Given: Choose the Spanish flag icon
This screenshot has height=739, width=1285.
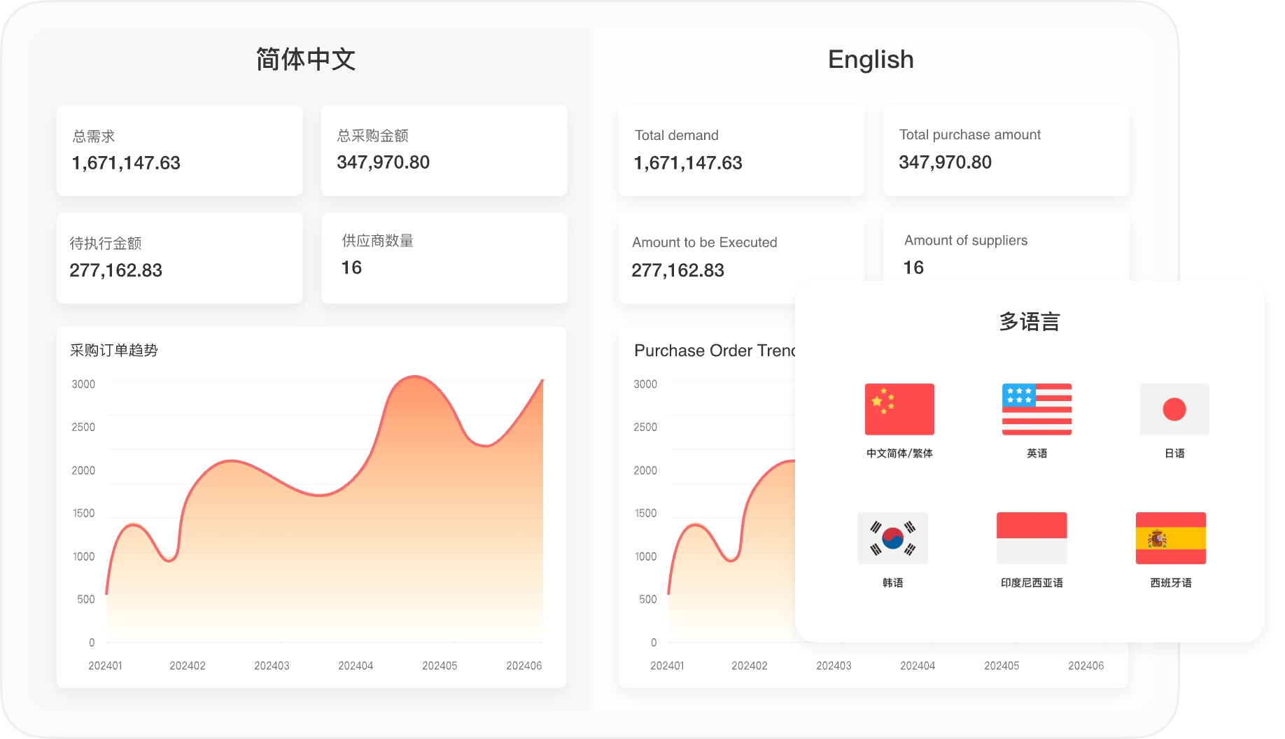Looking at the screenshot, I should point(1170,538).
